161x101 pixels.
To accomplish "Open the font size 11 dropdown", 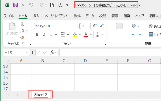I will tap(89, 26).
